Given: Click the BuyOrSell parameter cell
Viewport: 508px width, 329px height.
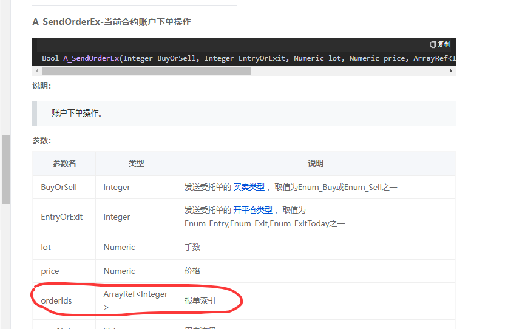Looking at the screenshot, I should click(64, 187).
